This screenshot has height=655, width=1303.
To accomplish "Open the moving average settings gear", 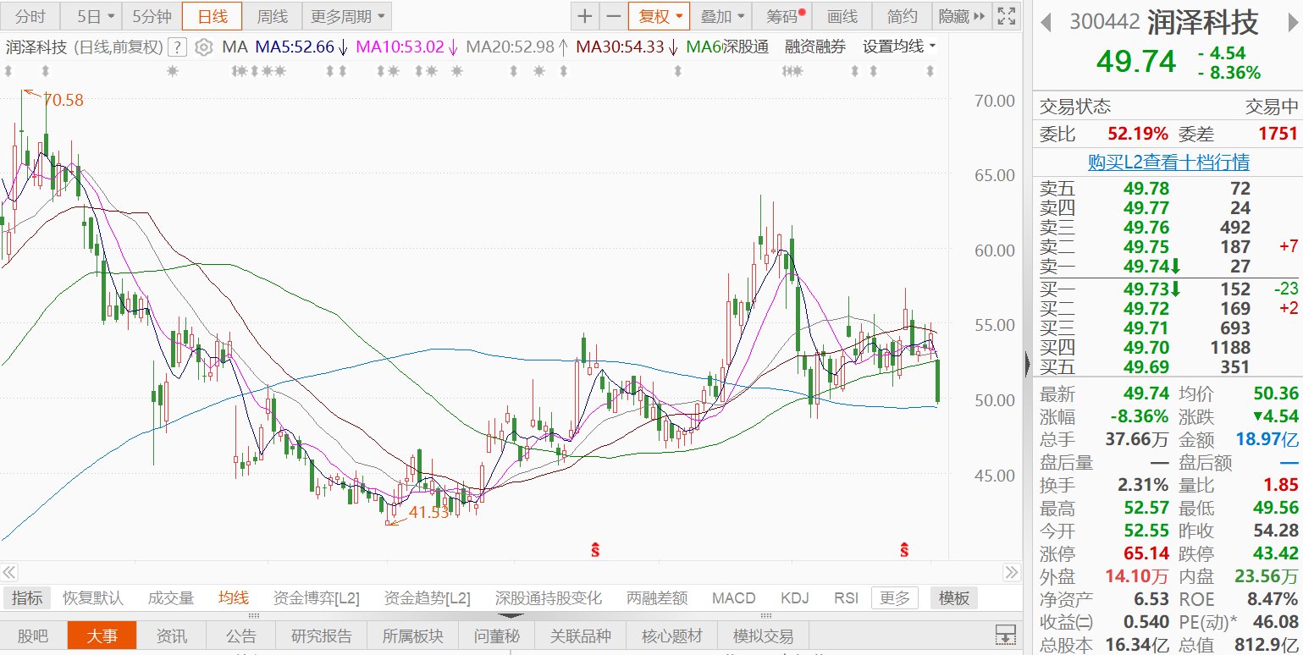I will pos(203,47).
